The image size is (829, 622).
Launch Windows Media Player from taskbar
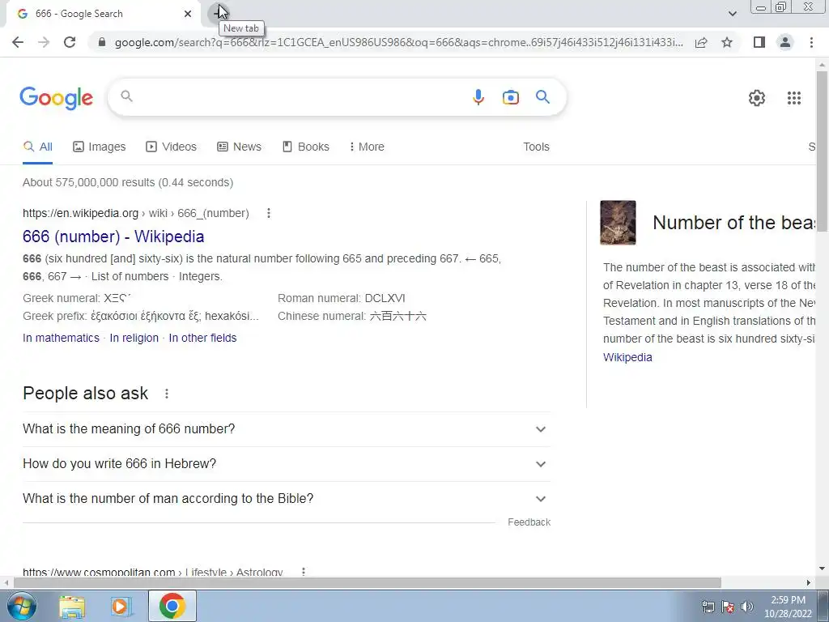121,606
